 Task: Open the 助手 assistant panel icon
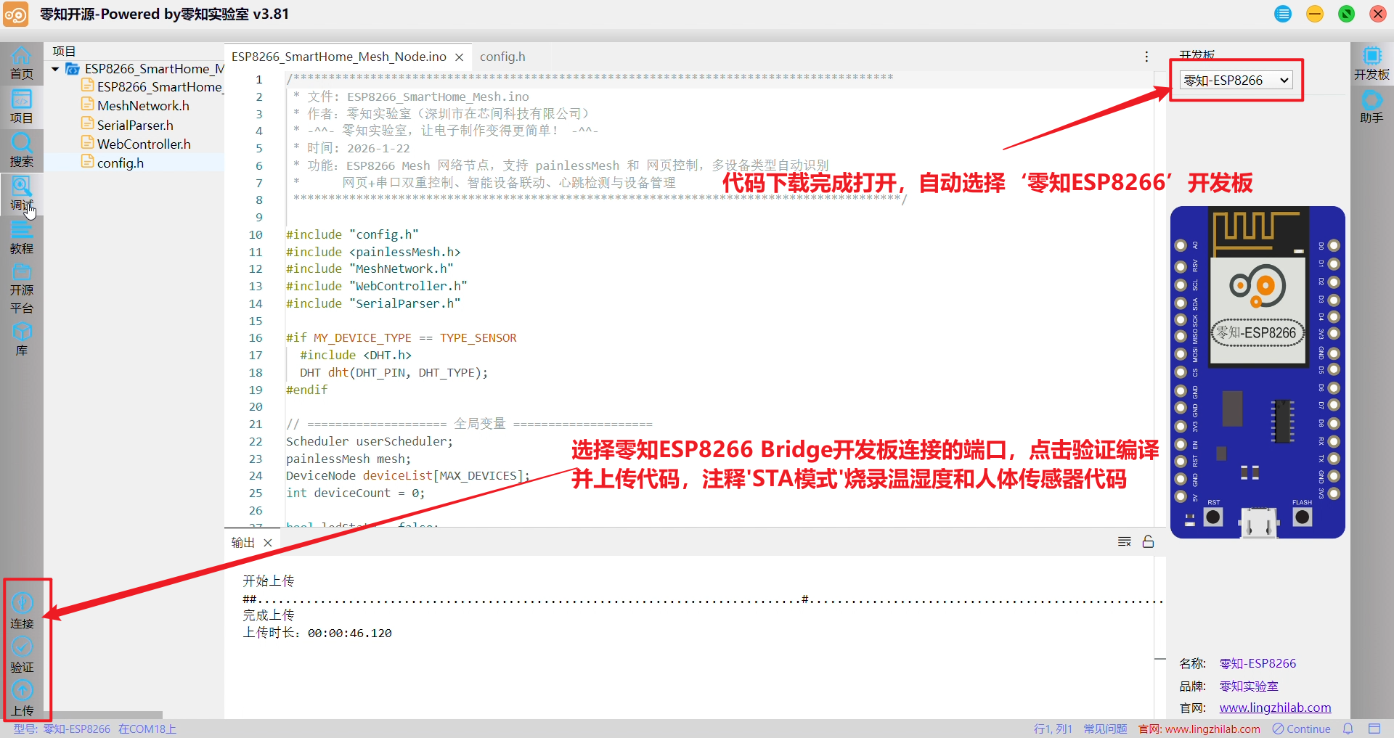pos(1371,107)
